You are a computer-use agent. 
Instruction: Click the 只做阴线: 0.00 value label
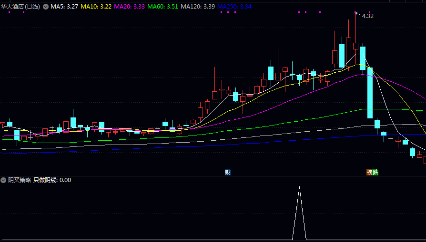pos(52,180)
